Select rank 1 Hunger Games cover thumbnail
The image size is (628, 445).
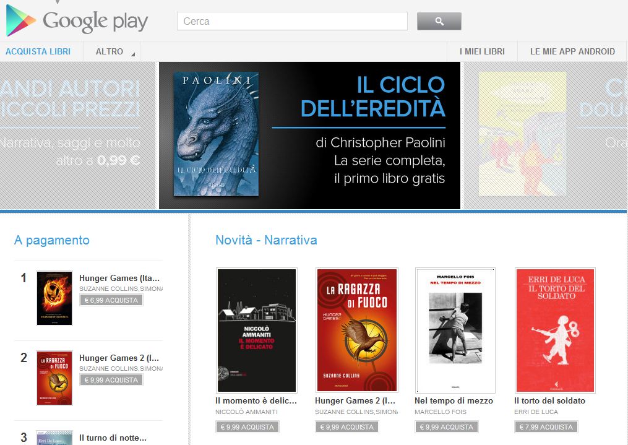[x=54, y=298]
